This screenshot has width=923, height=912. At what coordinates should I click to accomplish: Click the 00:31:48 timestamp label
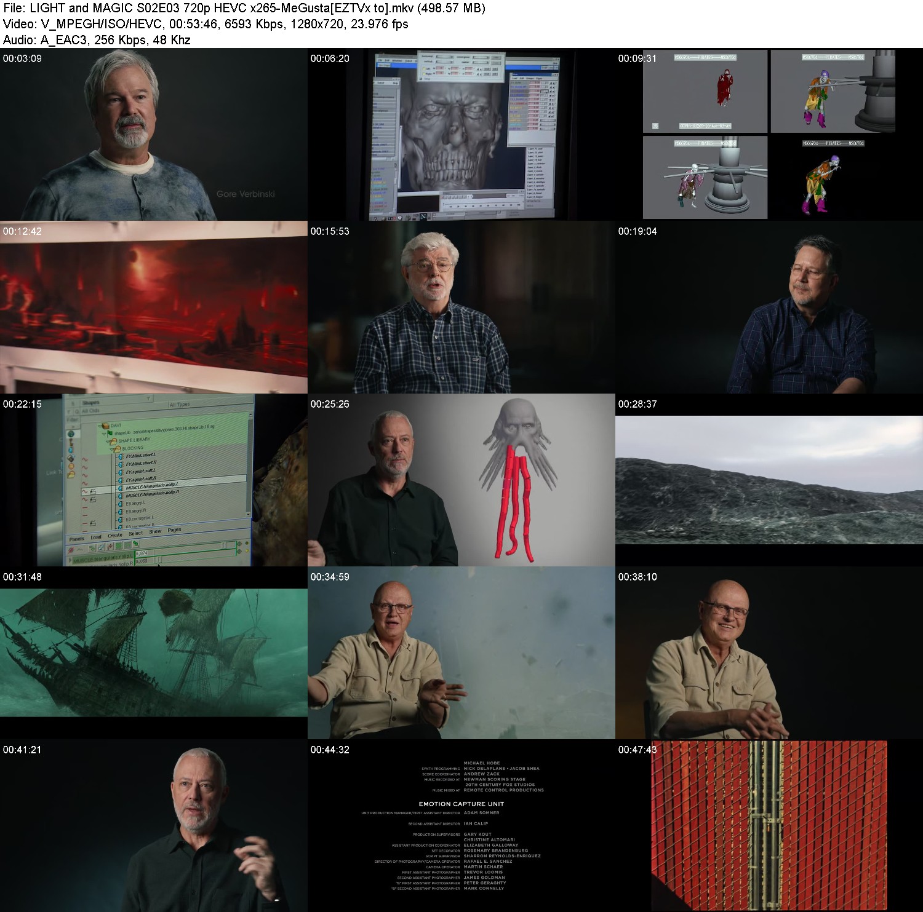point(22,577)
